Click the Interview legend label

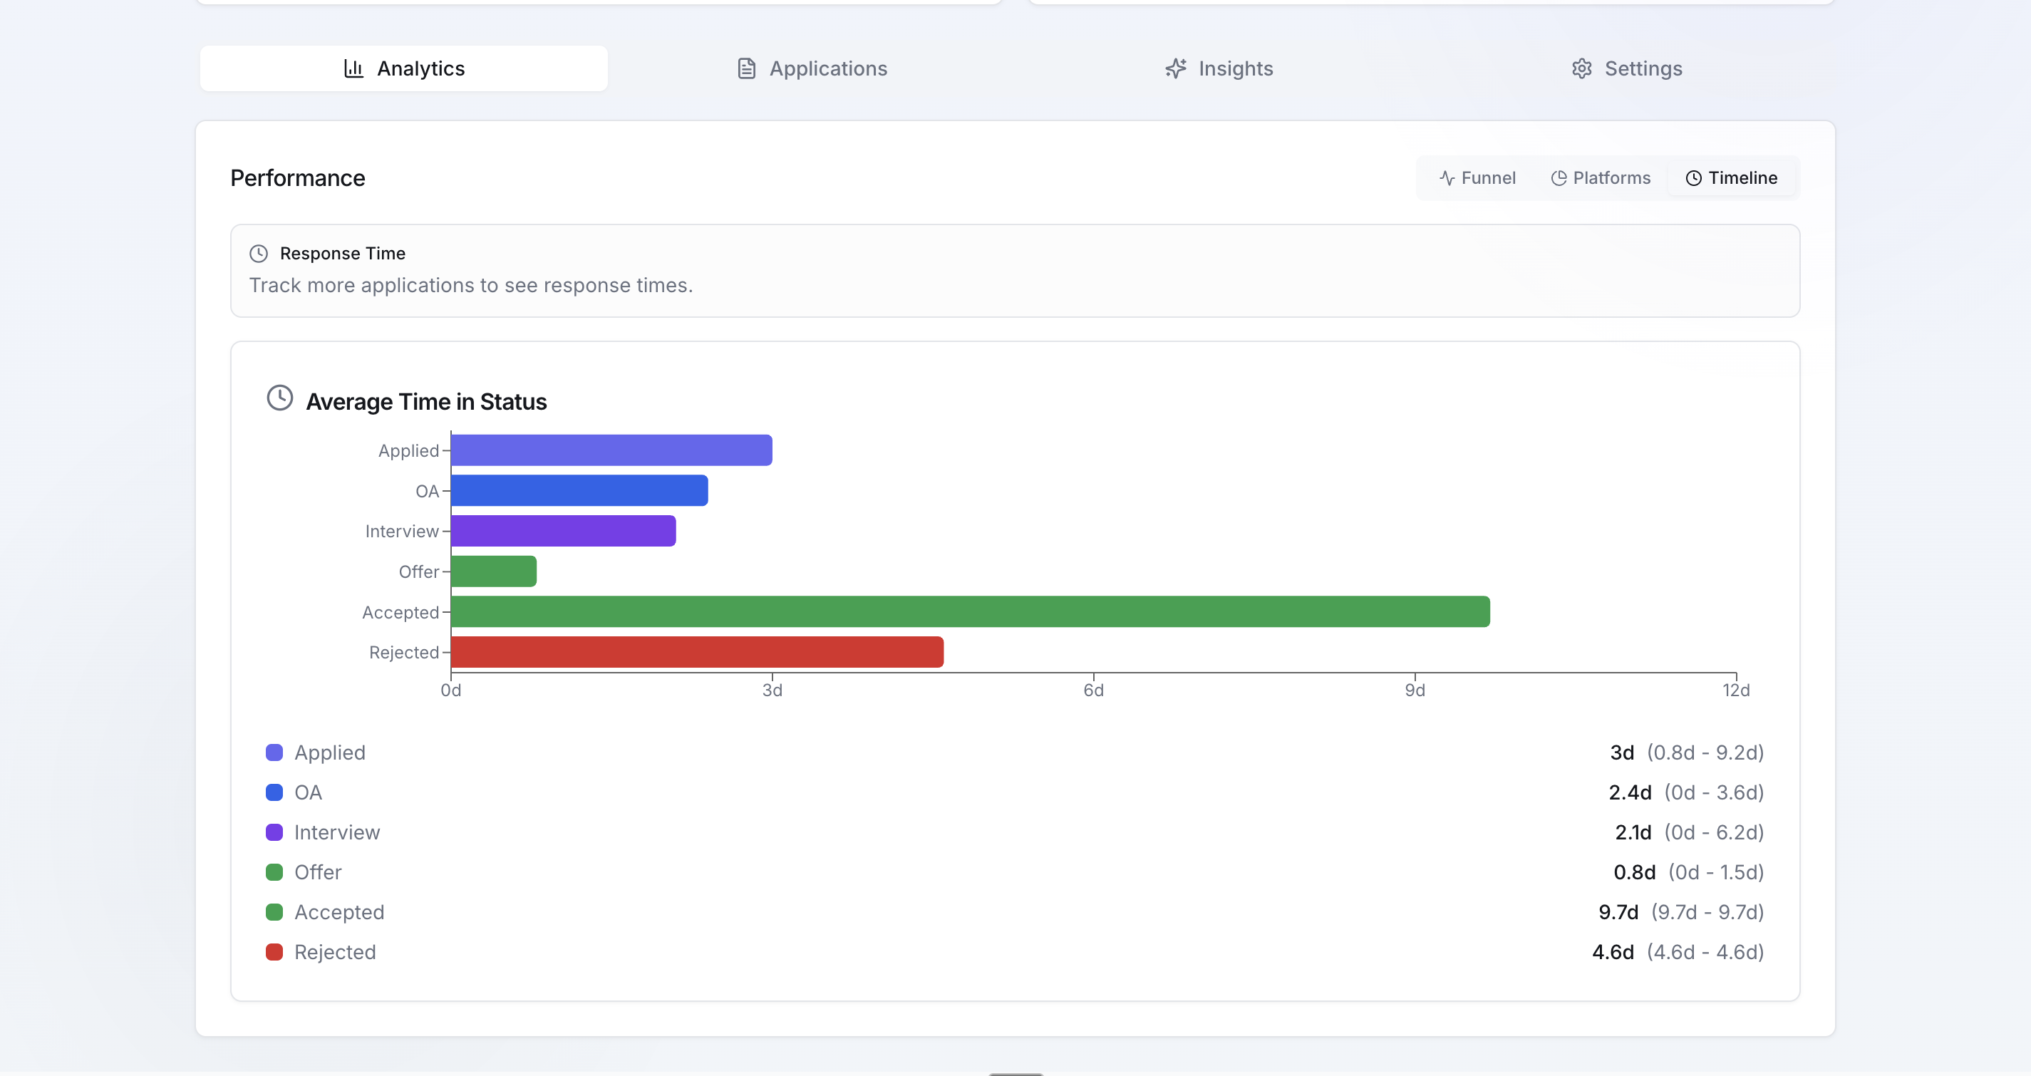point(336,832)
